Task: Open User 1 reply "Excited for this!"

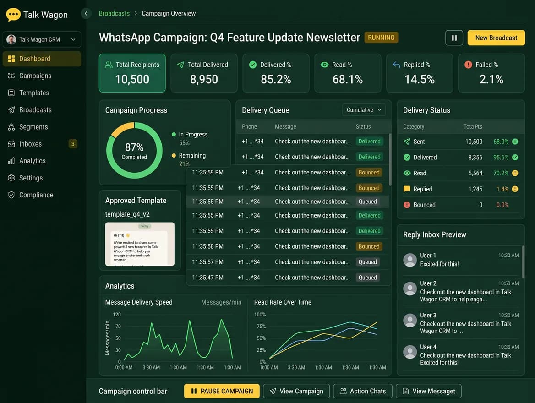Action: tap(461, 260)
